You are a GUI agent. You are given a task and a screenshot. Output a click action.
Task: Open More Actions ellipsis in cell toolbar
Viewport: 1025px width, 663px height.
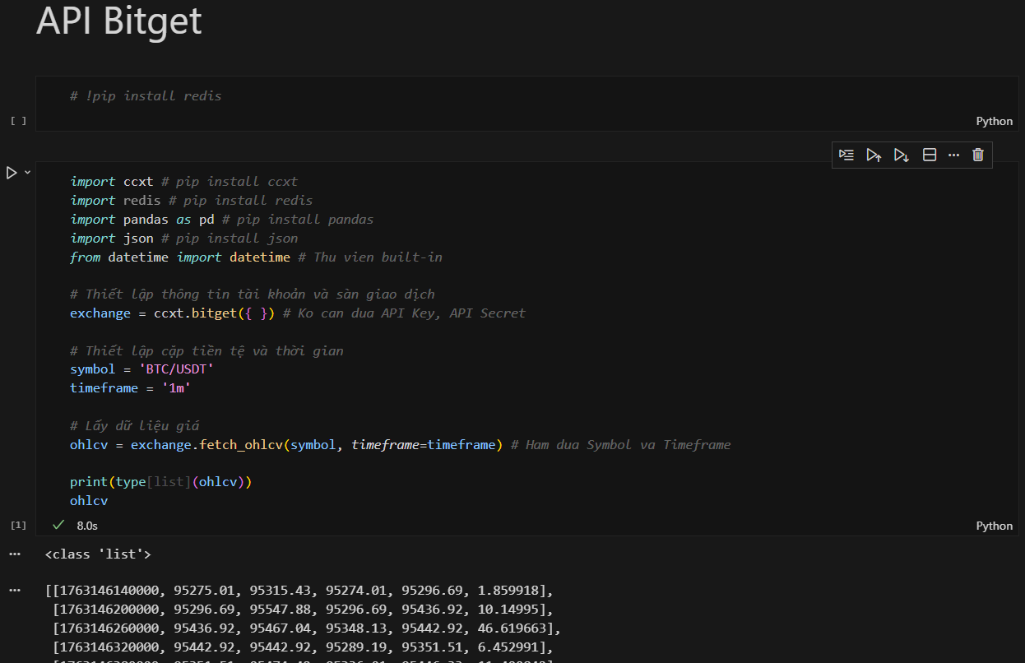[x=953, y=155]
